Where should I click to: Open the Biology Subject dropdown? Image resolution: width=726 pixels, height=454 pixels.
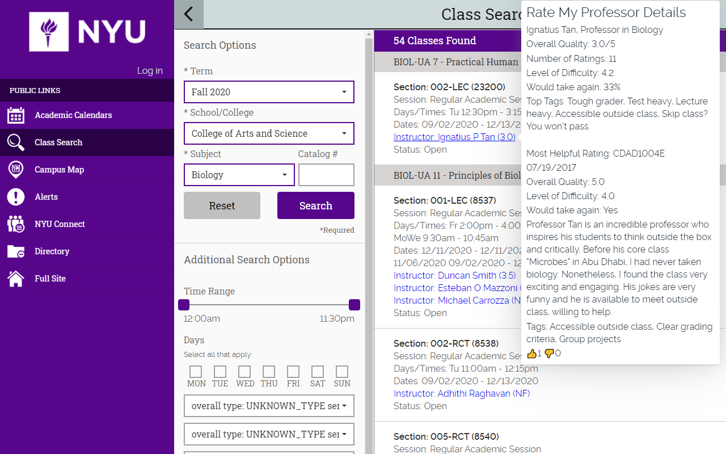point(239,175)
